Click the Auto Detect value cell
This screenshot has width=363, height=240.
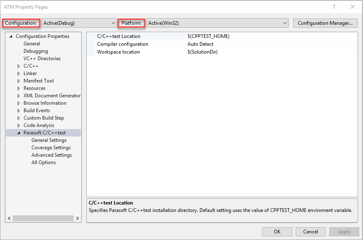click(272, 44)
